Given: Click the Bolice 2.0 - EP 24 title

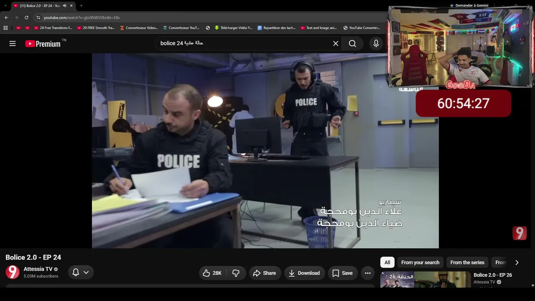Looking at the screenshot, I should click(x=33, y=258).
